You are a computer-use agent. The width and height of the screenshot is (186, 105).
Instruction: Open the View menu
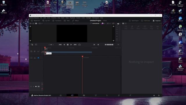click(x=67, y=18)
